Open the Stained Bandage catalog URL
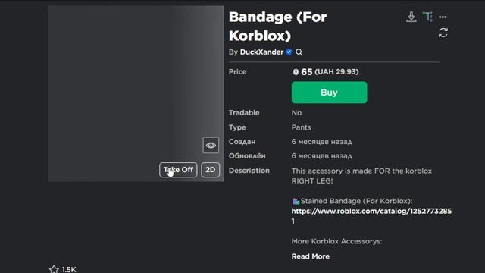 tap(371, 215)
